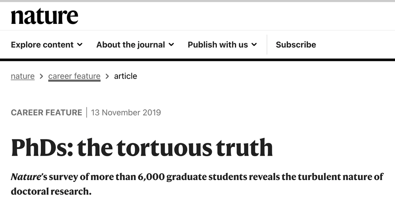Screen dimensions: 395x207
Task: Click the vertical divider left of Subscribe
Action: point(267,45)
